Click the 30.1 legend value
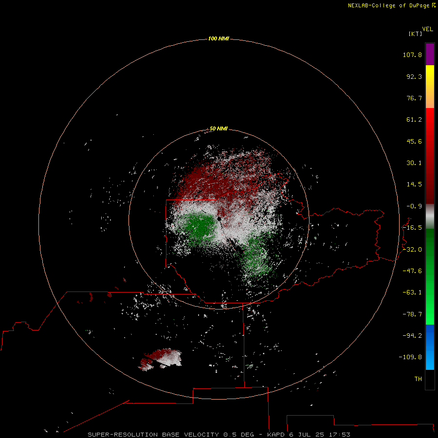 click(414, 163)
